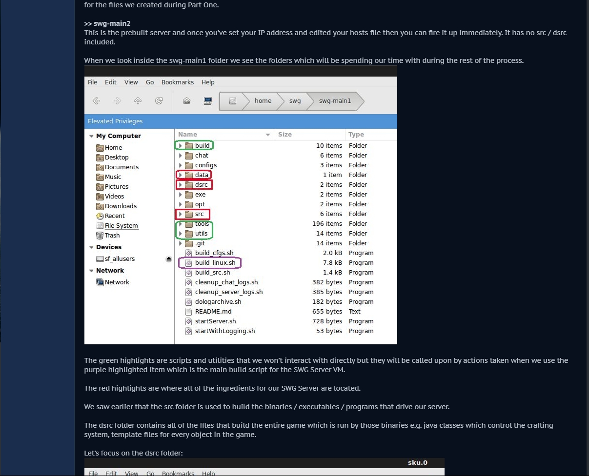
Task: Open the View menu
Action: tap(131, 82)
